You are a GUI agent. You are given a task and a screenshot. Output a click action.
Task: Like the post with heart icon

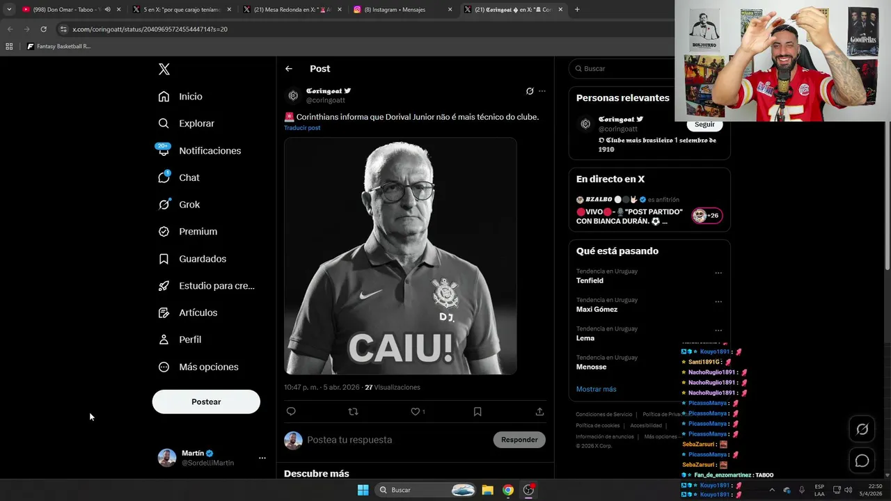click(x=416, y=411)
